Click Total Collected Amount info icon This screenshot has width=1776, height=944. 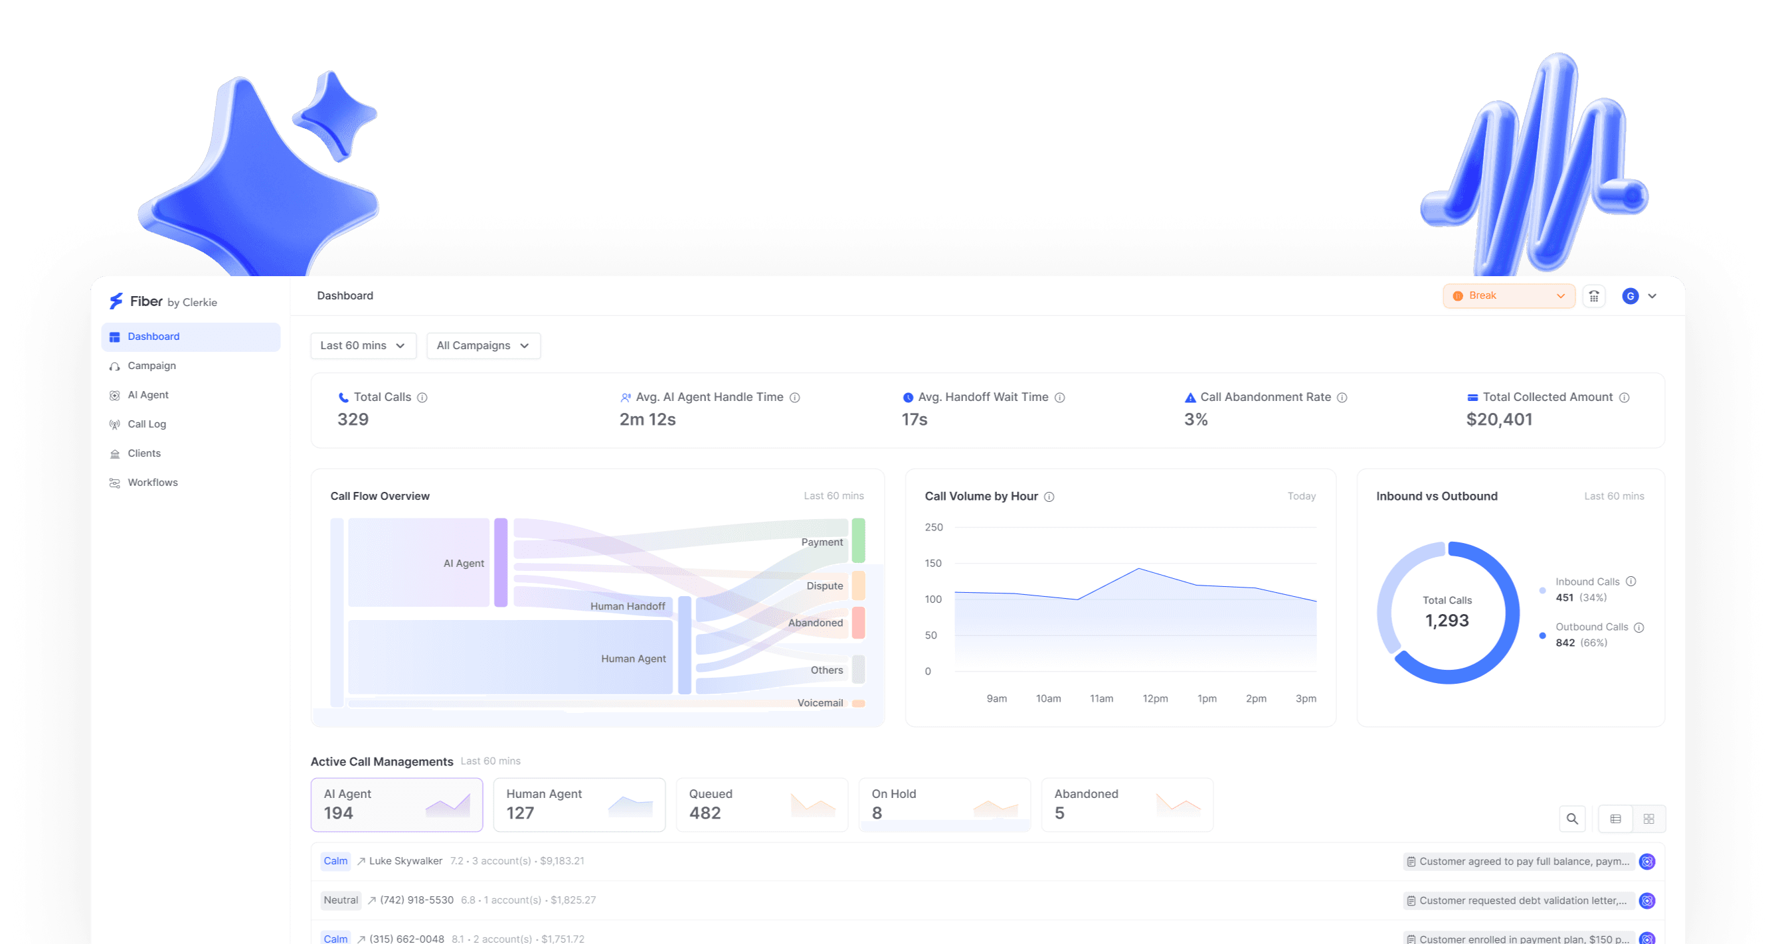(1624, 398)
